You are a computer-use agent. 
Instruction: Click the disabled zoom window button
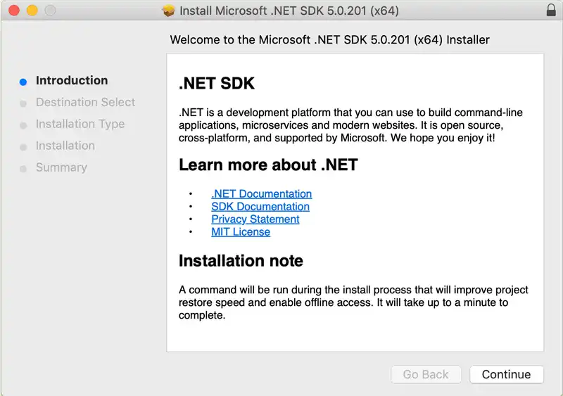click(50, 11)
